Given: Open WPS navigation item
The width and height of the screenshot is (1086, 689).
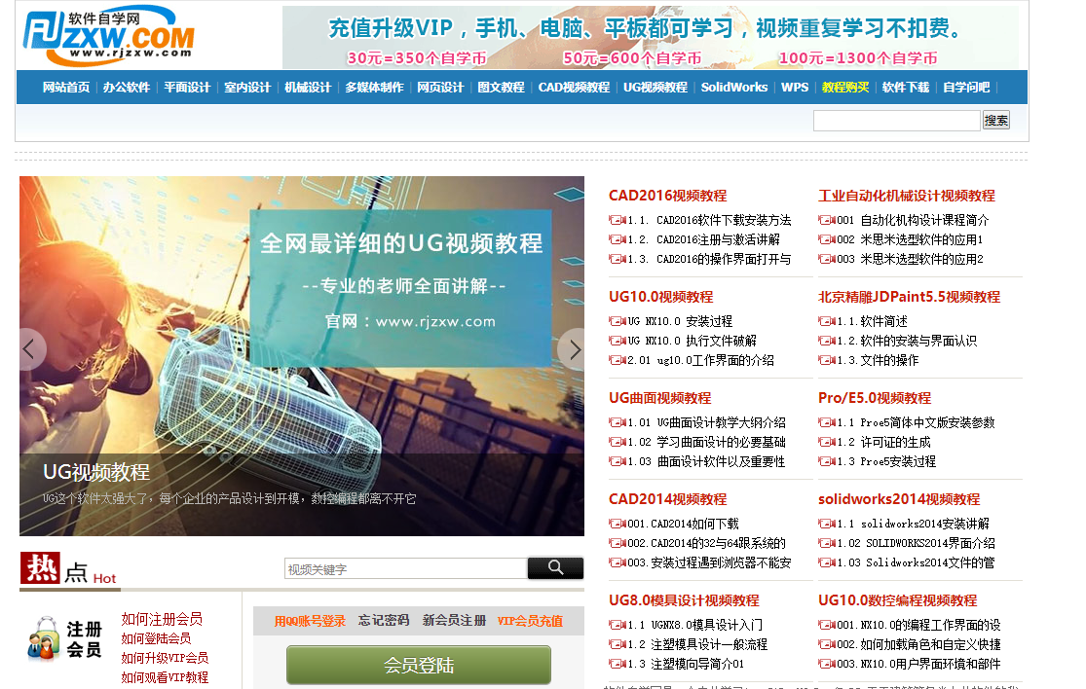Looking at the screenshot, I should pos(795,88).
